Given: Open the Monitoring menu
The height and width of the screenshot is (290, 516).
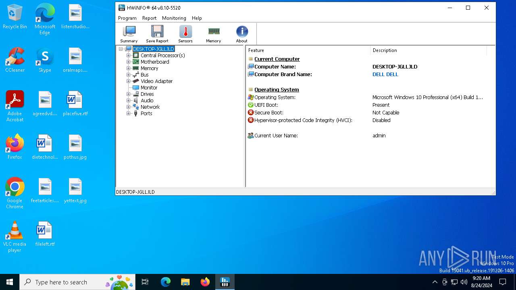Looking at the screenshot, I should pos(174,18).
